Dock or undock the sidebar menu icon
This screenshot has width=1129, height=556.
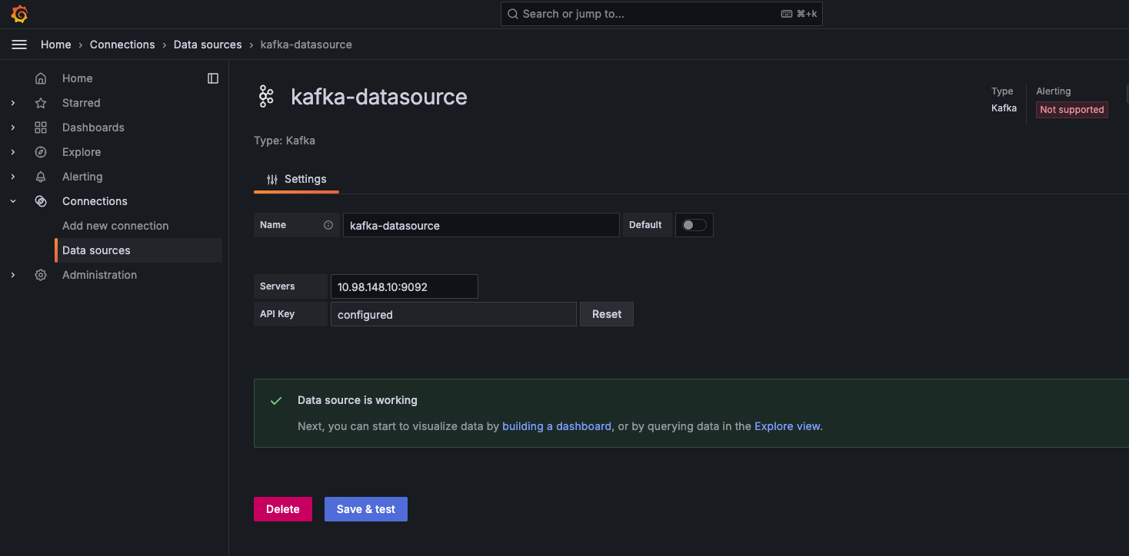coord(213,78)
